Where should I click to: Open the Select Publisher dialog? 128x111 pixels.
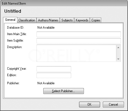click(64, 91)
